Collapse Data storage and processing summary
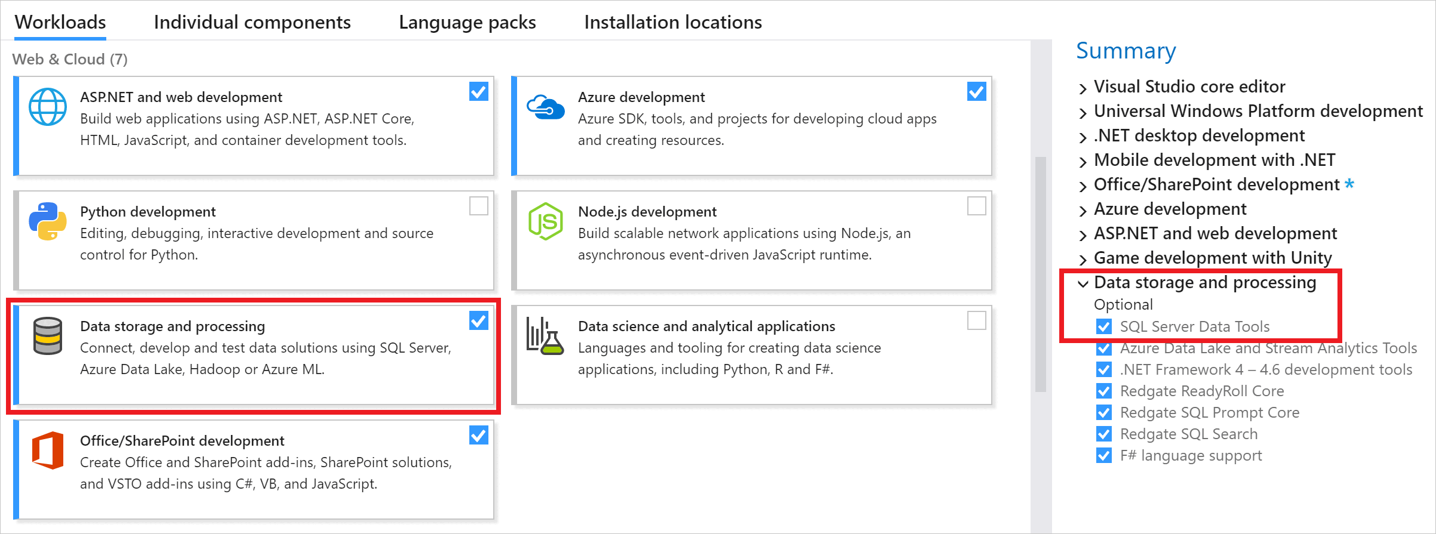This screenshot has height=534, width=1436. pyautogui.click(x=1083, y=284)
